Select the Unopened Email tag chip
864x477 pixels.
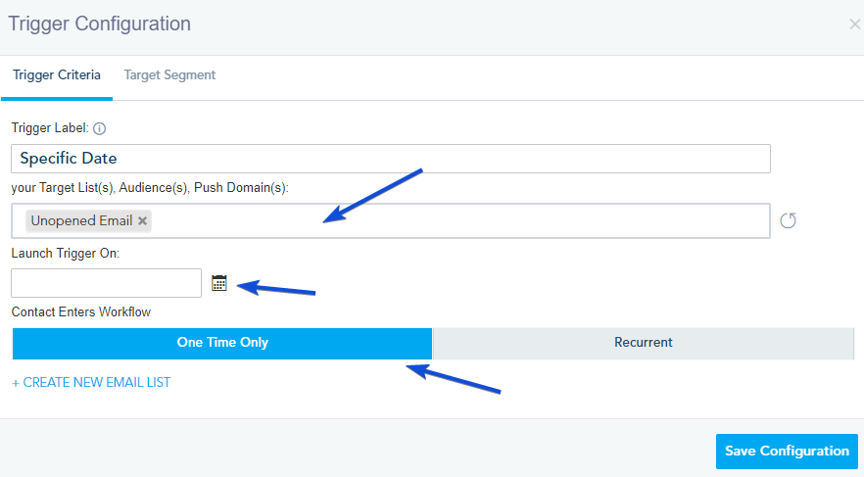pyautogui.click(x=82, y=221)
